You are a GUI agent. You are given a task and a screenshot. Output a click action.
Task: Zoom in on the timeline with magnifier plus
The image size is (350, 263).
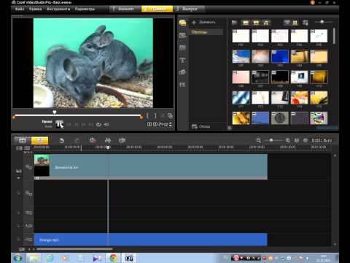pos(287,140)
